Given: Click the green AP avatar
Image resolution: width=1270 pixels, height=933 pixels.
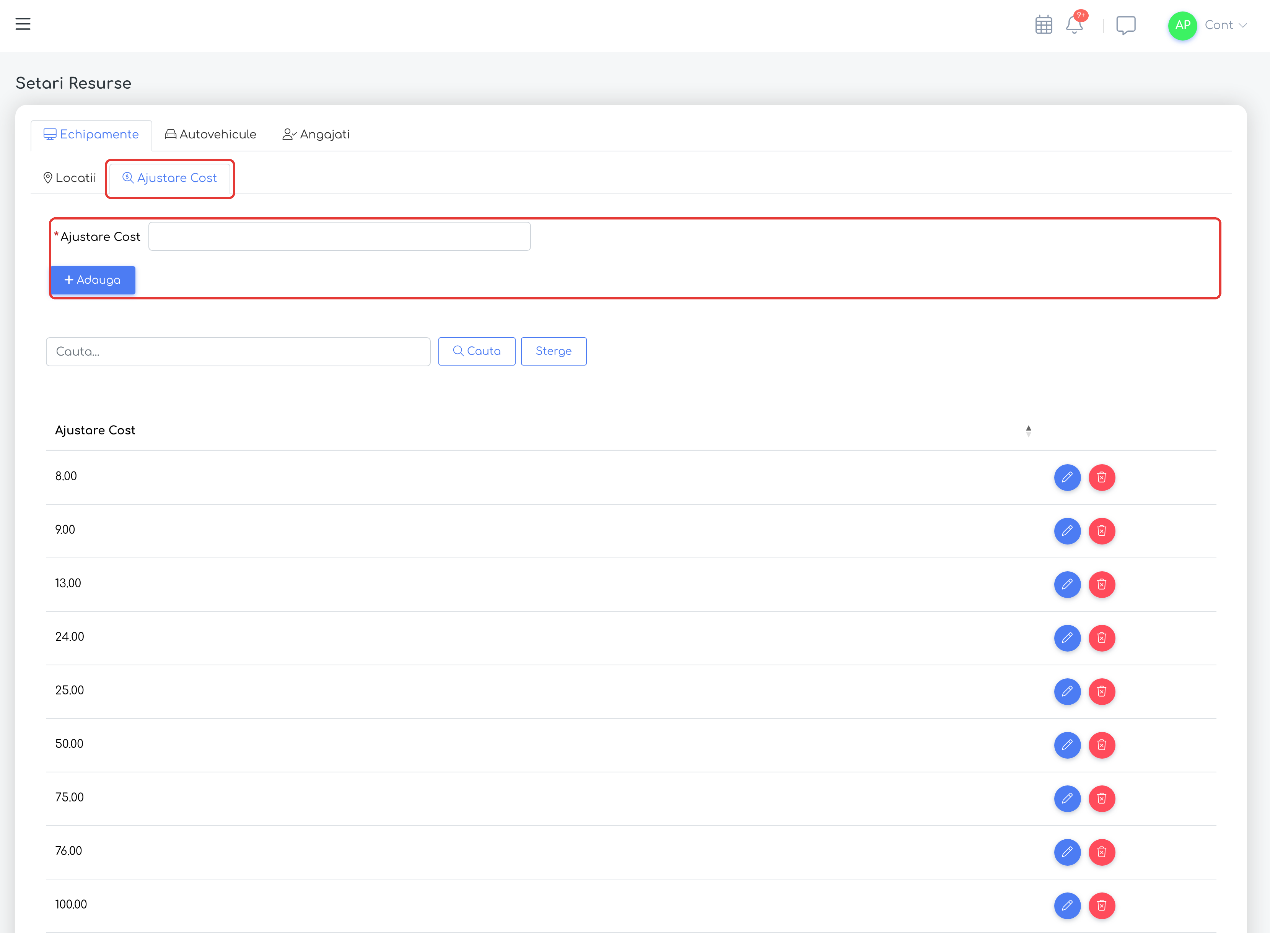Looking at the screenshot, I should pyautogui.click(x=1182, y=25).
